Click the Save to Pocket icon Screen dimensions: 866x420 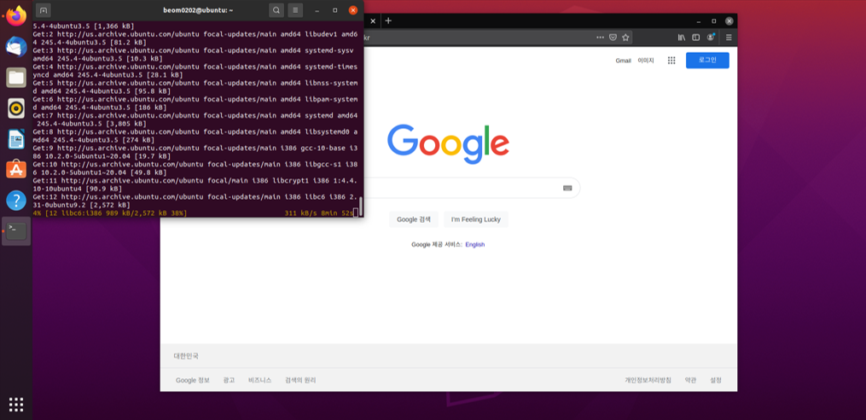(x=613, y=38)
